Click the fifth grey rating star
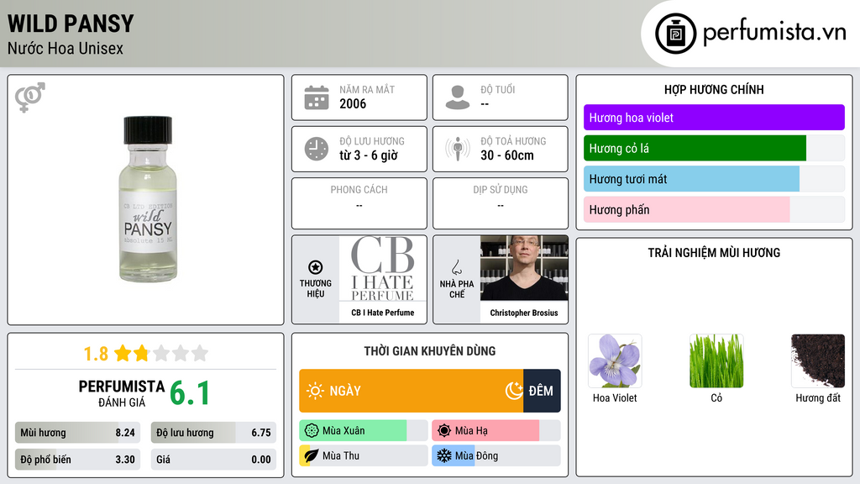The image size is (860, 484). pyautogui.click(x=200, y=353)
